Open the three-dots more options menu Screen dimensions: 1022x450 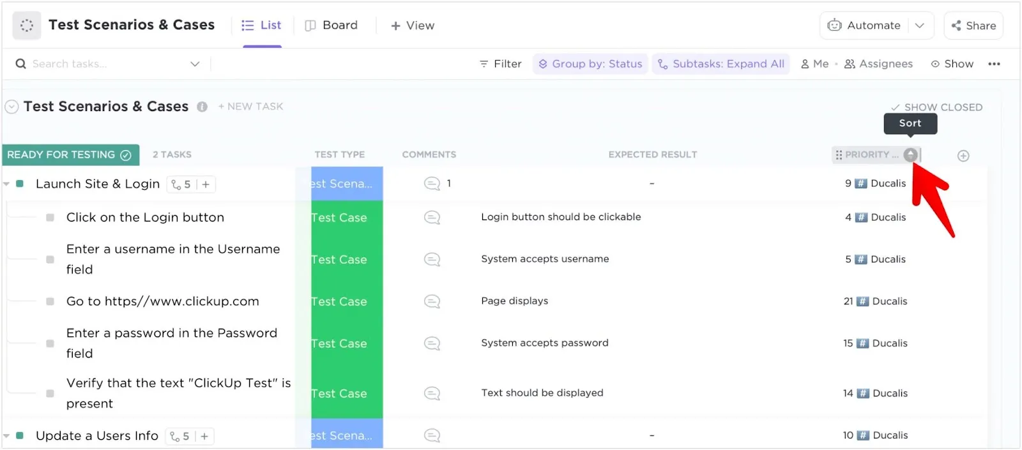coord(994,64)
